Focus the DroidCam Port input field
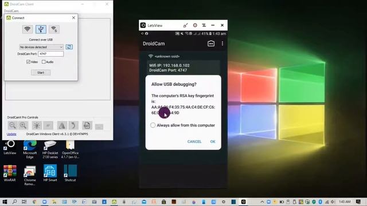This screenshot has height=206, width=367. click(x=51, y=54)
